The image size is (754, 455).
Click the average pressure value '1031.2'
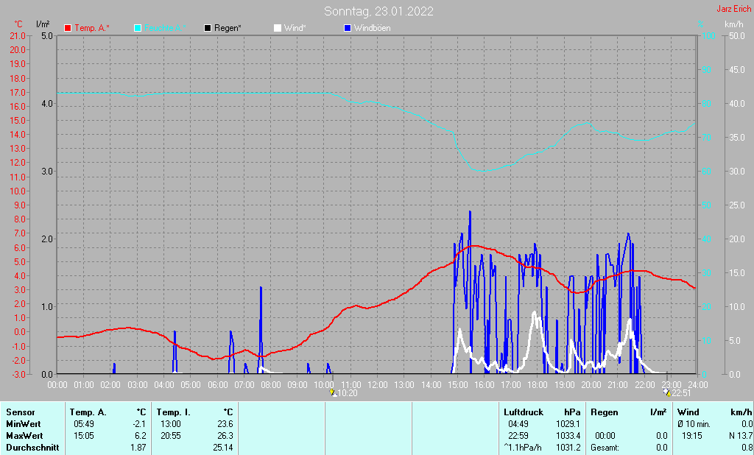(568, 448)
